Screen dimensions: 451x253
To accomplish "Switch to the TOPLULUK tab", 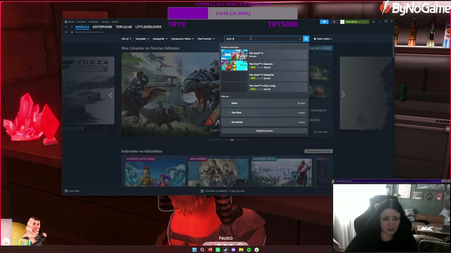I will 124,27.
